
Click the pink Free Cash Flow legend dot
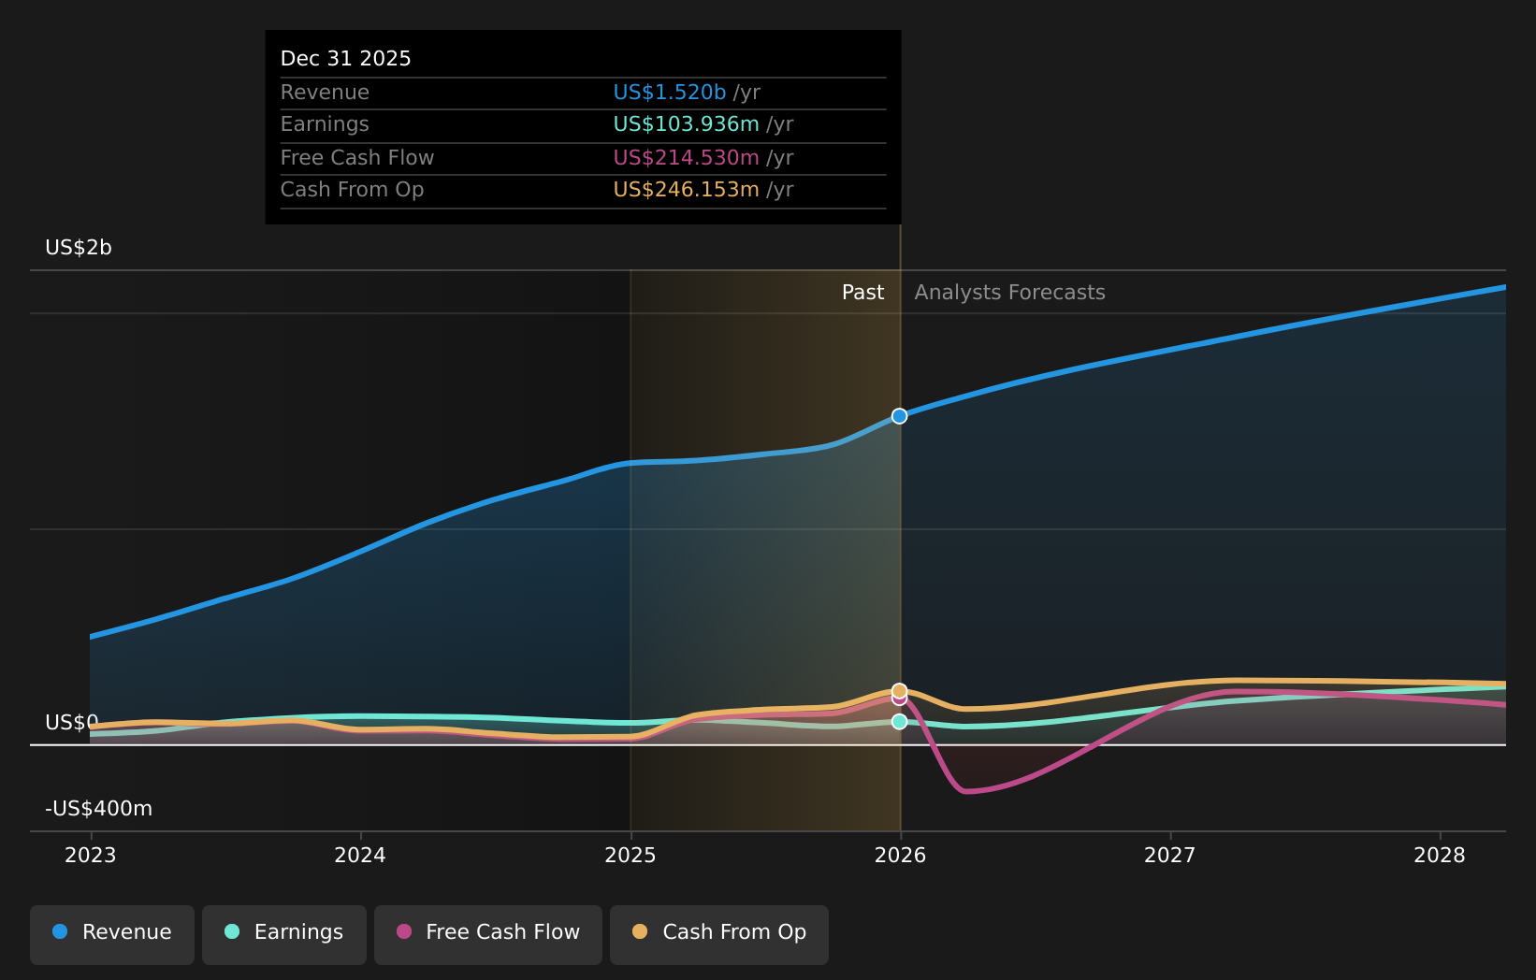click(403, 931)
